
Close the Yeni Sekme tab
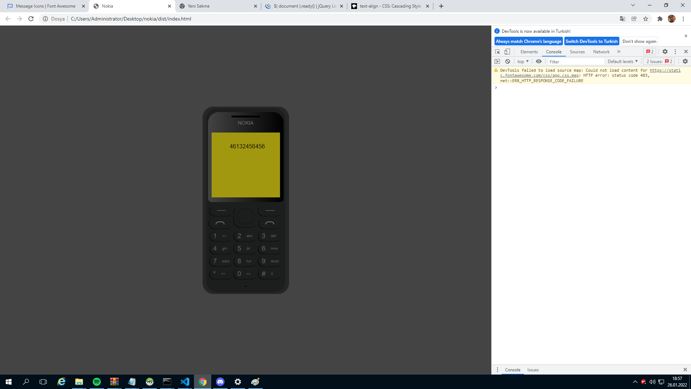[x=256, y=6]
